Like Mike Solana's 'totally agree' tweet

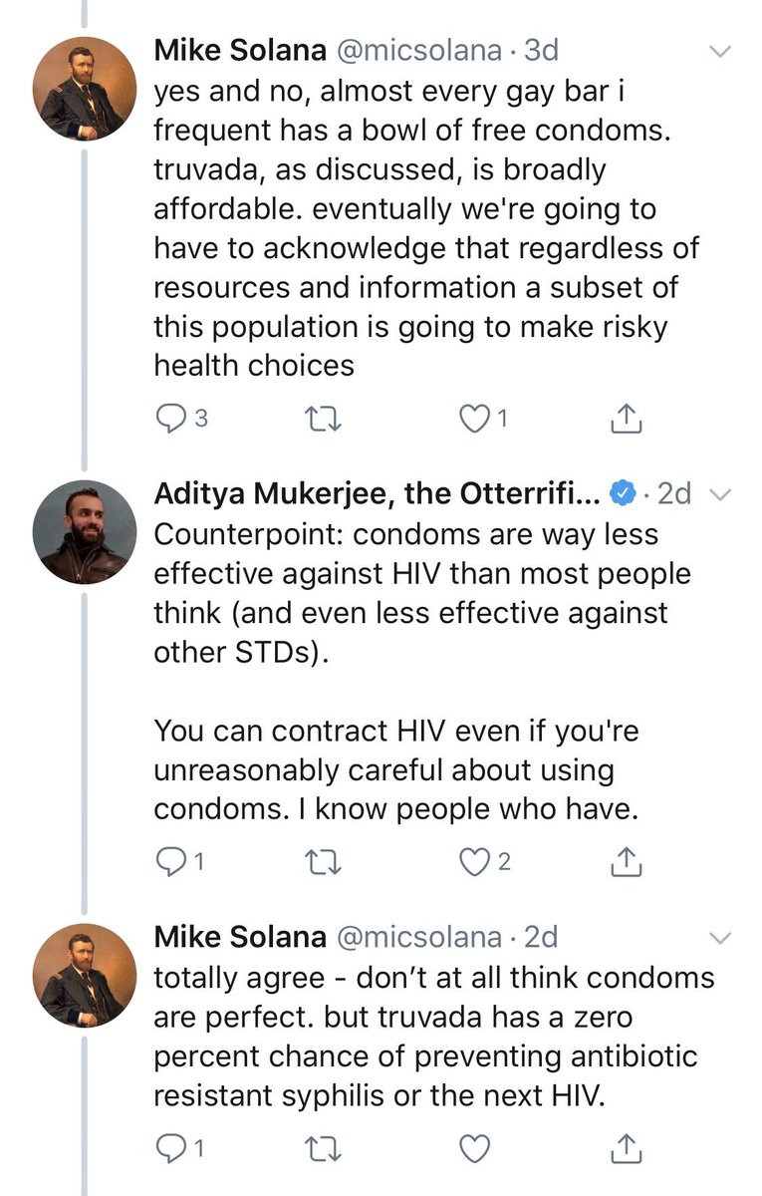475,1149
